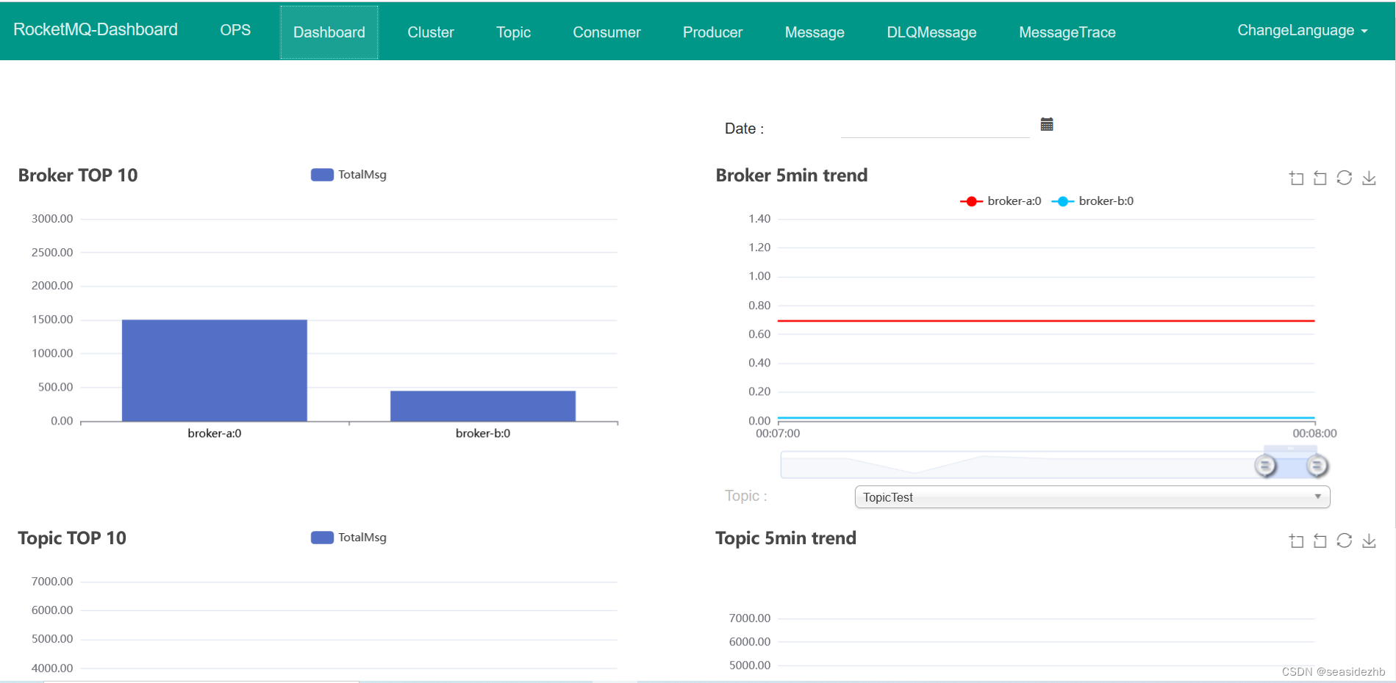The image size is (1396, 683).
Task: Click the broker-a:0 bar in Broker TOP 10
Action: coord(215,370)
